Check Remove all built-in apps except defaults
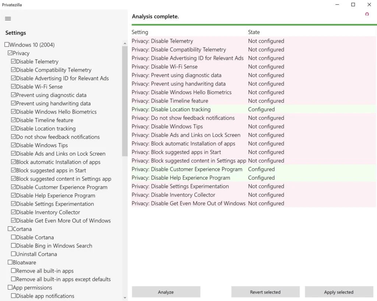The width and height of the screenshot is (377, 301). 14,279
